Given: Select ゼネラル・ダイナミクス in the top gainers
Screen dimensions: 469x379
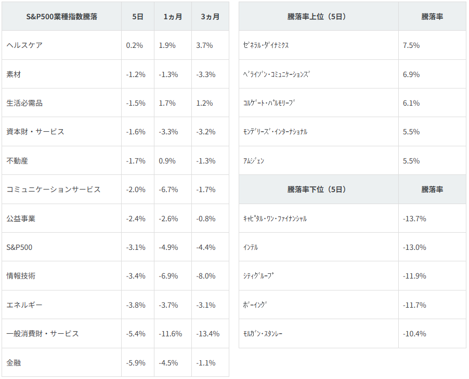Looking at the screenshot, I should 266,45.
